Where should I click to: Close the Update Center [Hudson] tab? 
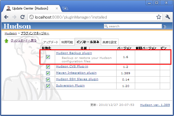coord(57,8)
